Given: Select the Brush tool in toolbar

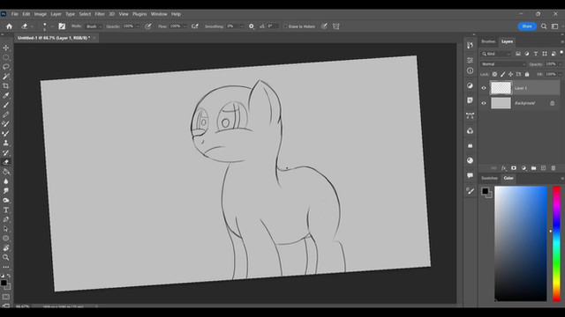Looking at the screenshot, I should [x=6, y=105].
